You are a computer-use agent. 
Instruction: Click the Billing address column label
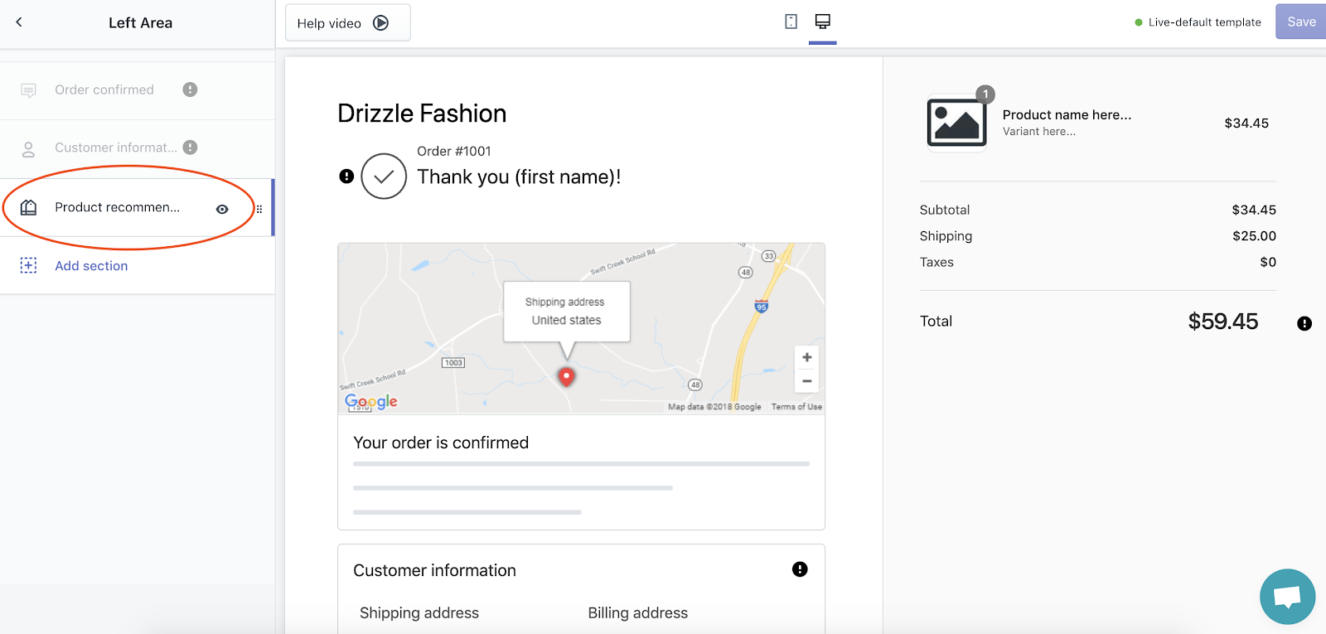[638, 613]
